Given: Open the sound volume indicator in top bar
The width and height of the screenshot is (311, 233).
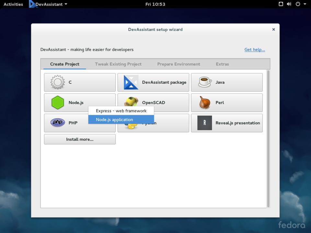Looking at the screenshot, I should click(289, 4).
